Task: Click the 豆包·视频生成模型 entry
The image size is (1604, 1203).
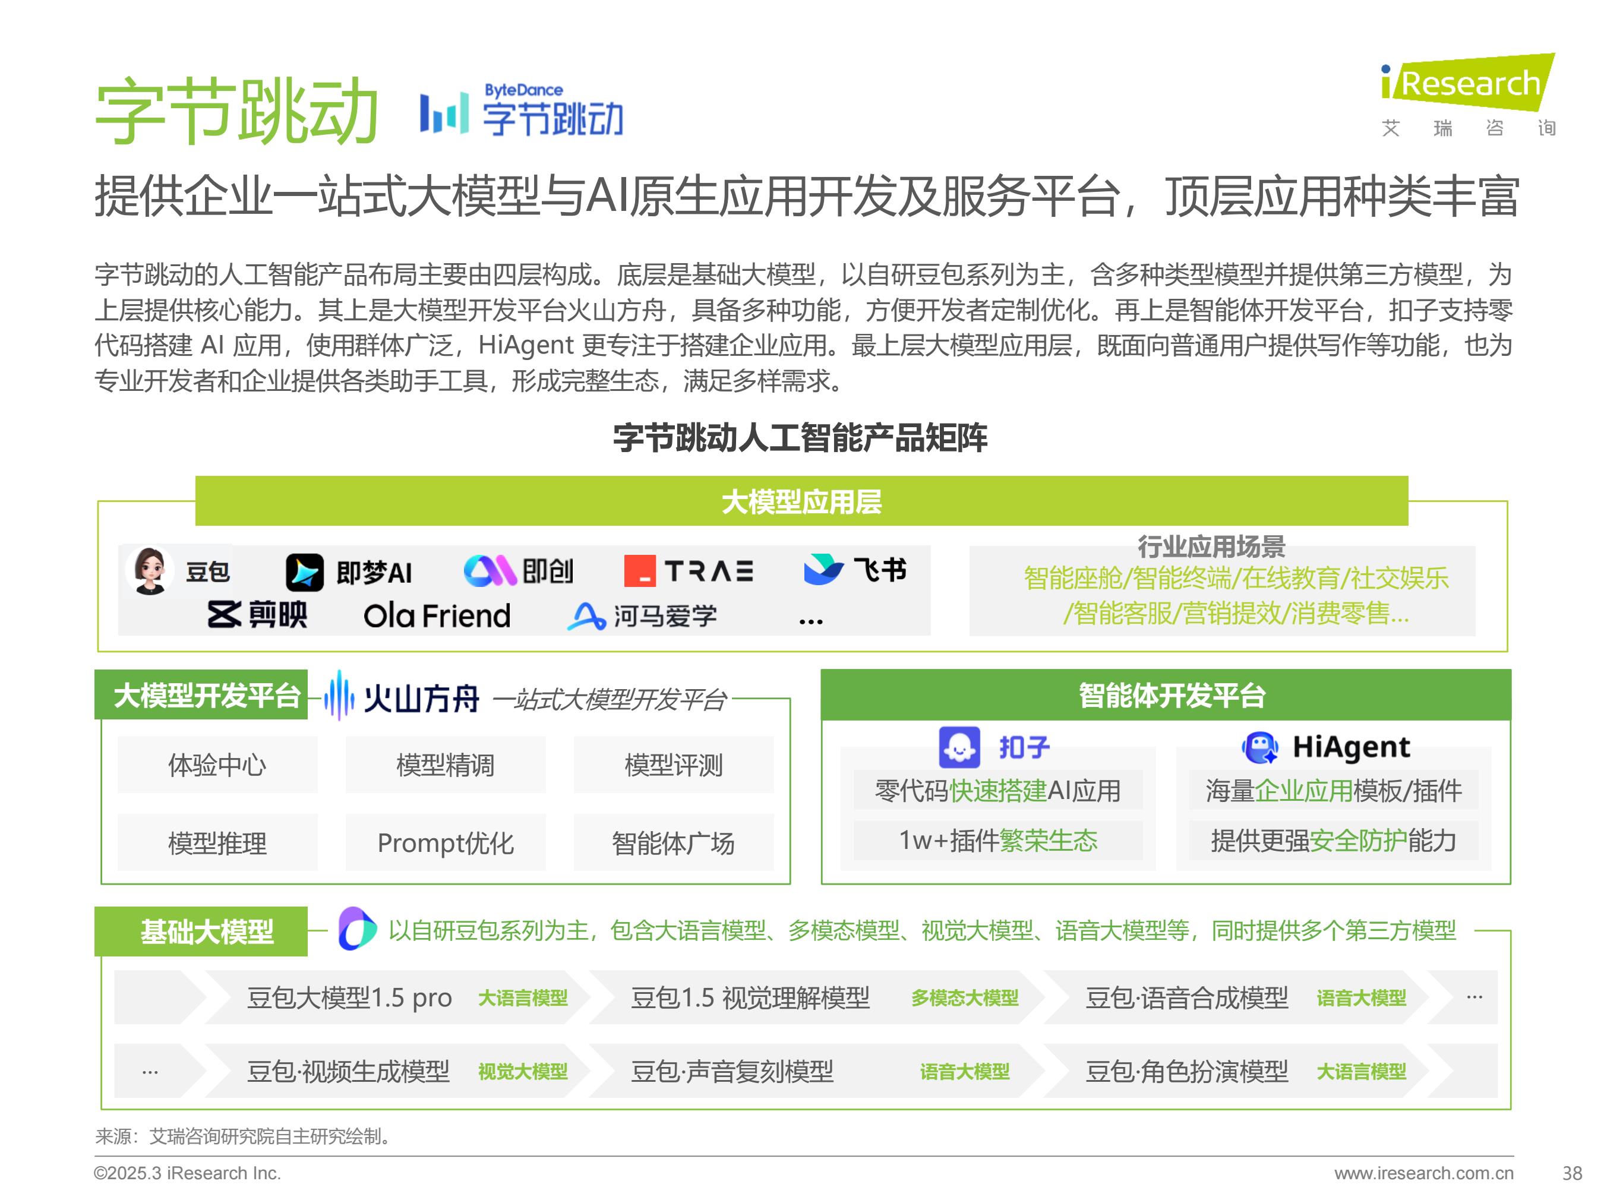Action: [x=348, y=1071]
